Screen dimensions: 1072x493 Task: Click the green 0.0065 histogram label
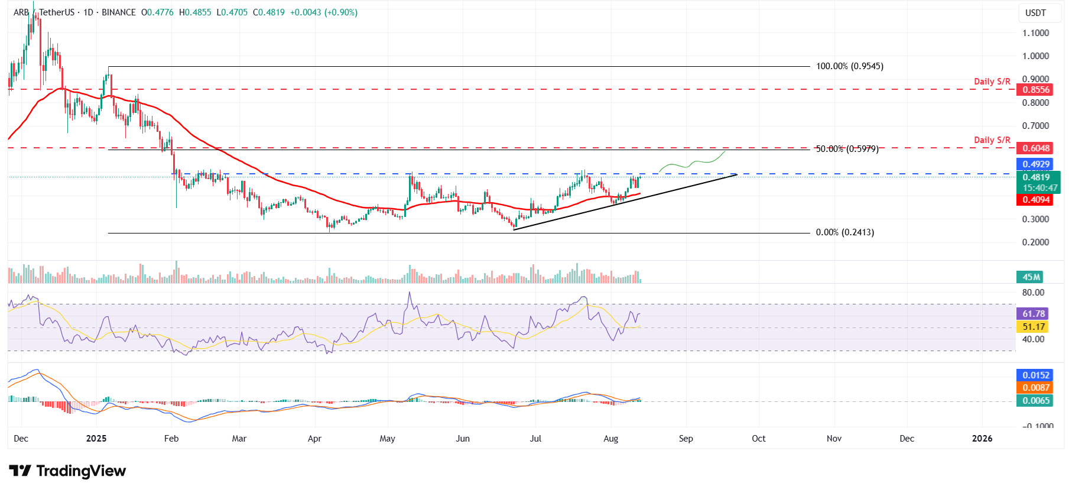1036,401
